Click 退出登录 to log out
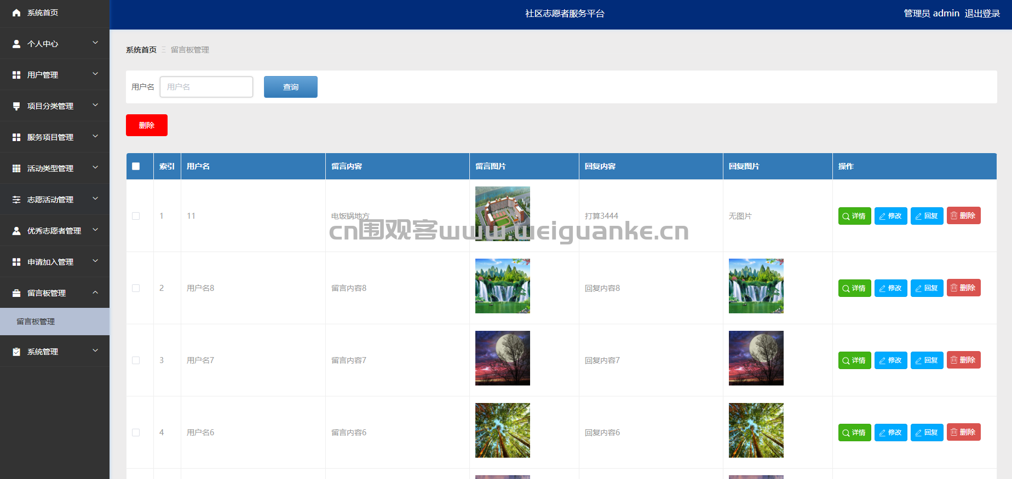The image size is (1012, 479). click(x=982, y=14)
